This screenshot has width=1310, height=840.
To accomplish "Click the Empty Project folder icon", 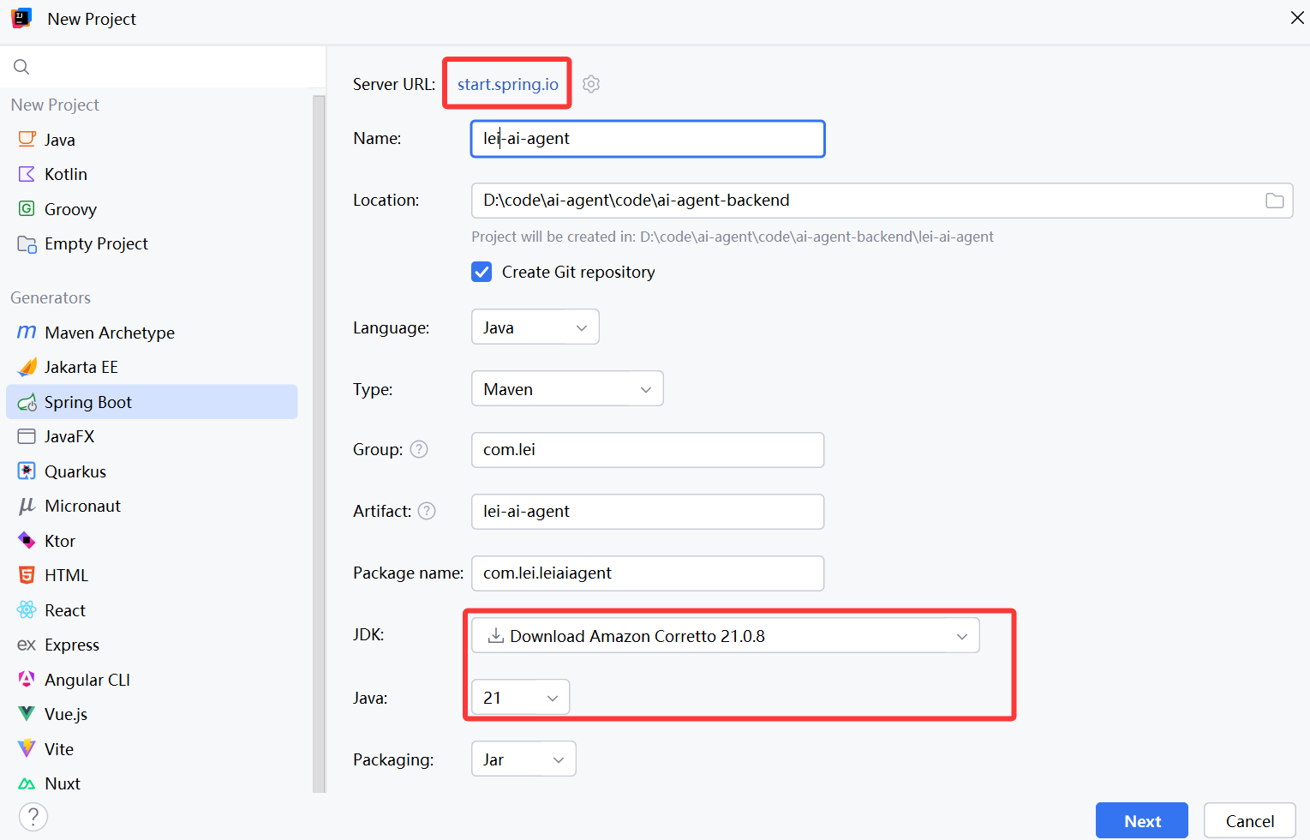I will click(27, 243).
